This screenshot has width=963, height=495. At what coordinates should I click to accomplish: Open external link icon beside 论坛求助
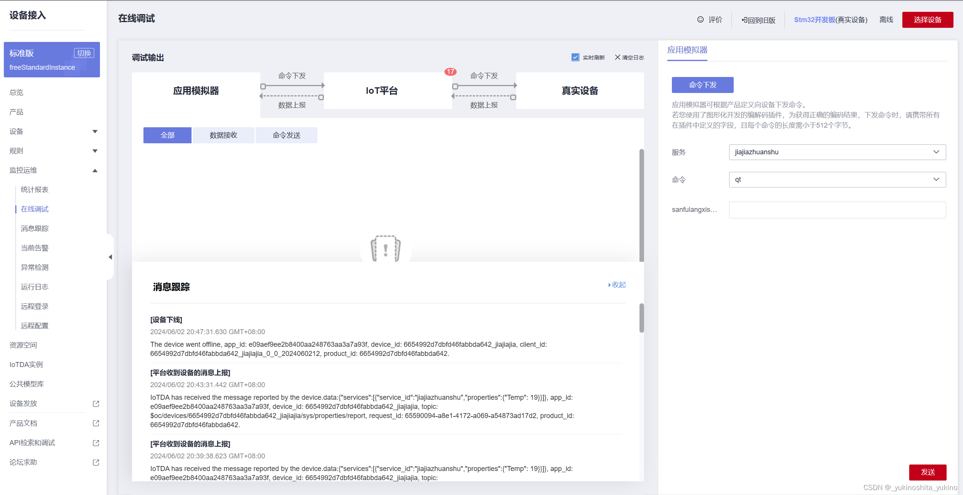pos(96,462)
